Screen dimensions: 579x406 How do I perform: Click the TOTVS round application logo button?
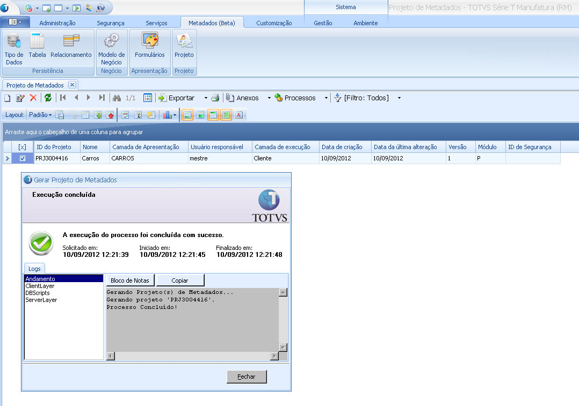pyautogui.click(x=4, y=8)
